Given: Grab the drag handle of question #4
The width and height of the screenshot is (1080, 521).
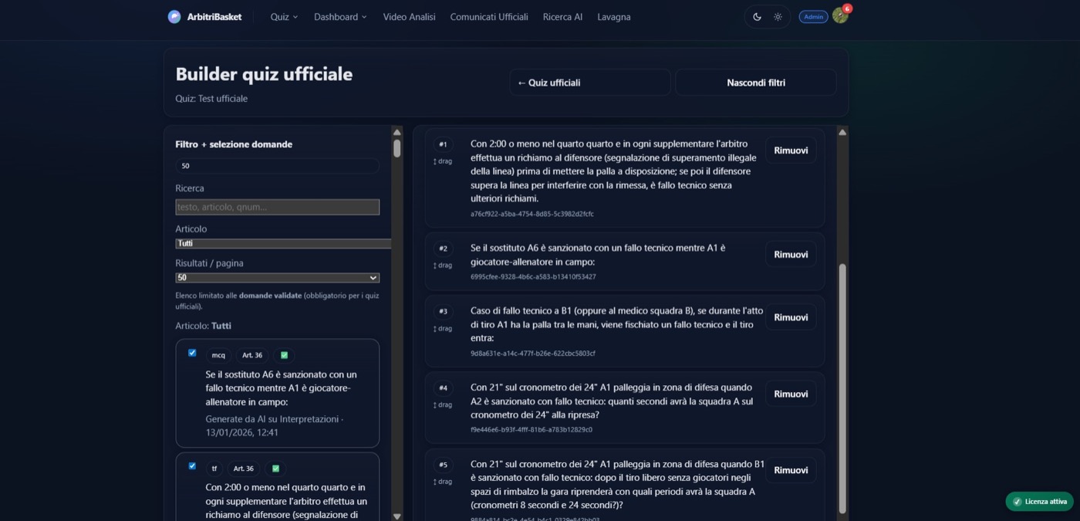Looking at the screenshot, I should coord(443,404).
